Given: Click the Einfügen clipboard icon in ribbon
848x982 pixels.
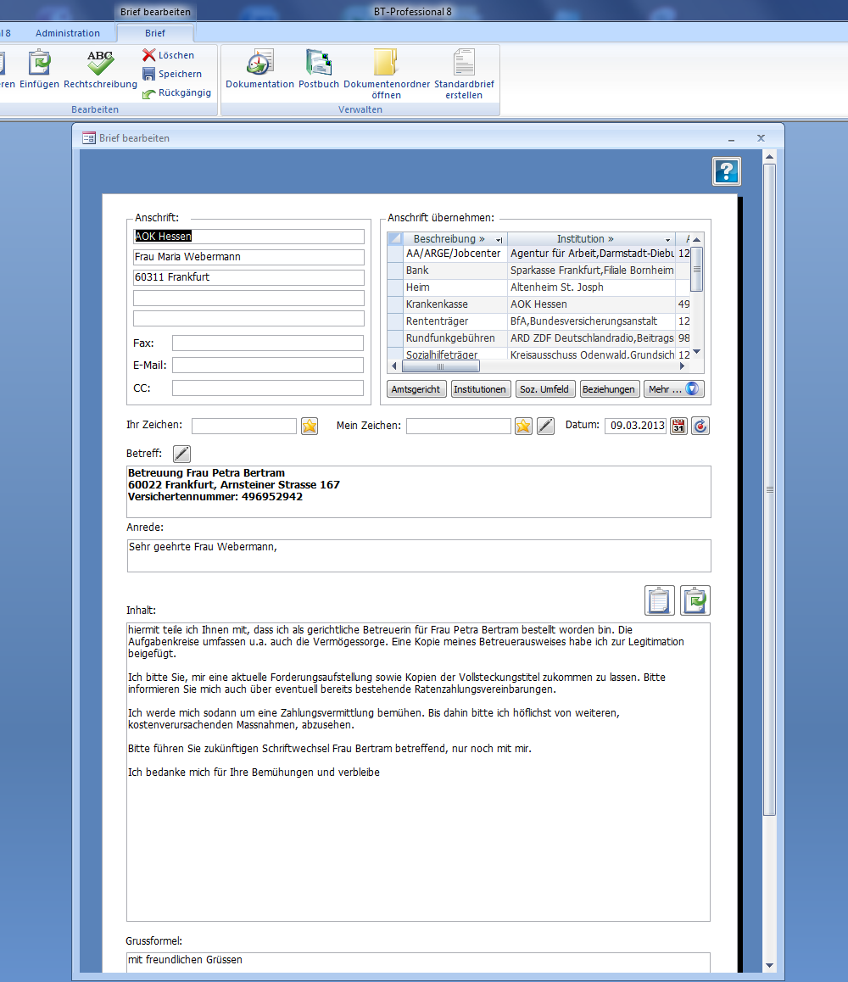Looking at the screenshot, I should coord(40,69).
